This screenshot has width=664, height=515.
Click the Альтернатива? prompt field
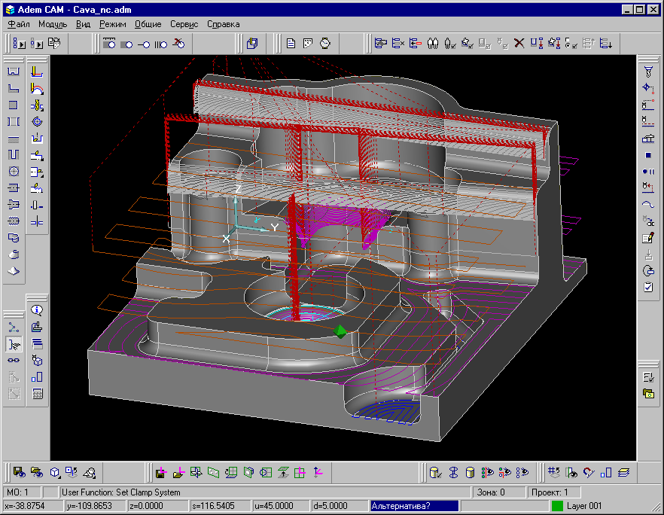[x=414, y=506]
